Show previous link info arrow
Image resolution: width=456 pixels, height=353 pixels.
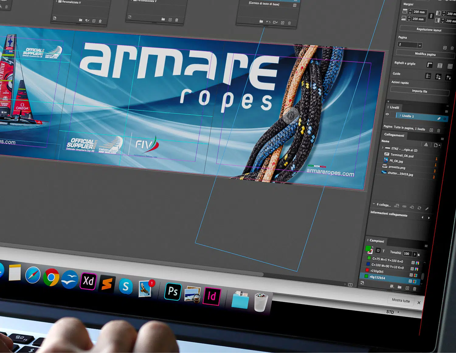coord(423,217)
